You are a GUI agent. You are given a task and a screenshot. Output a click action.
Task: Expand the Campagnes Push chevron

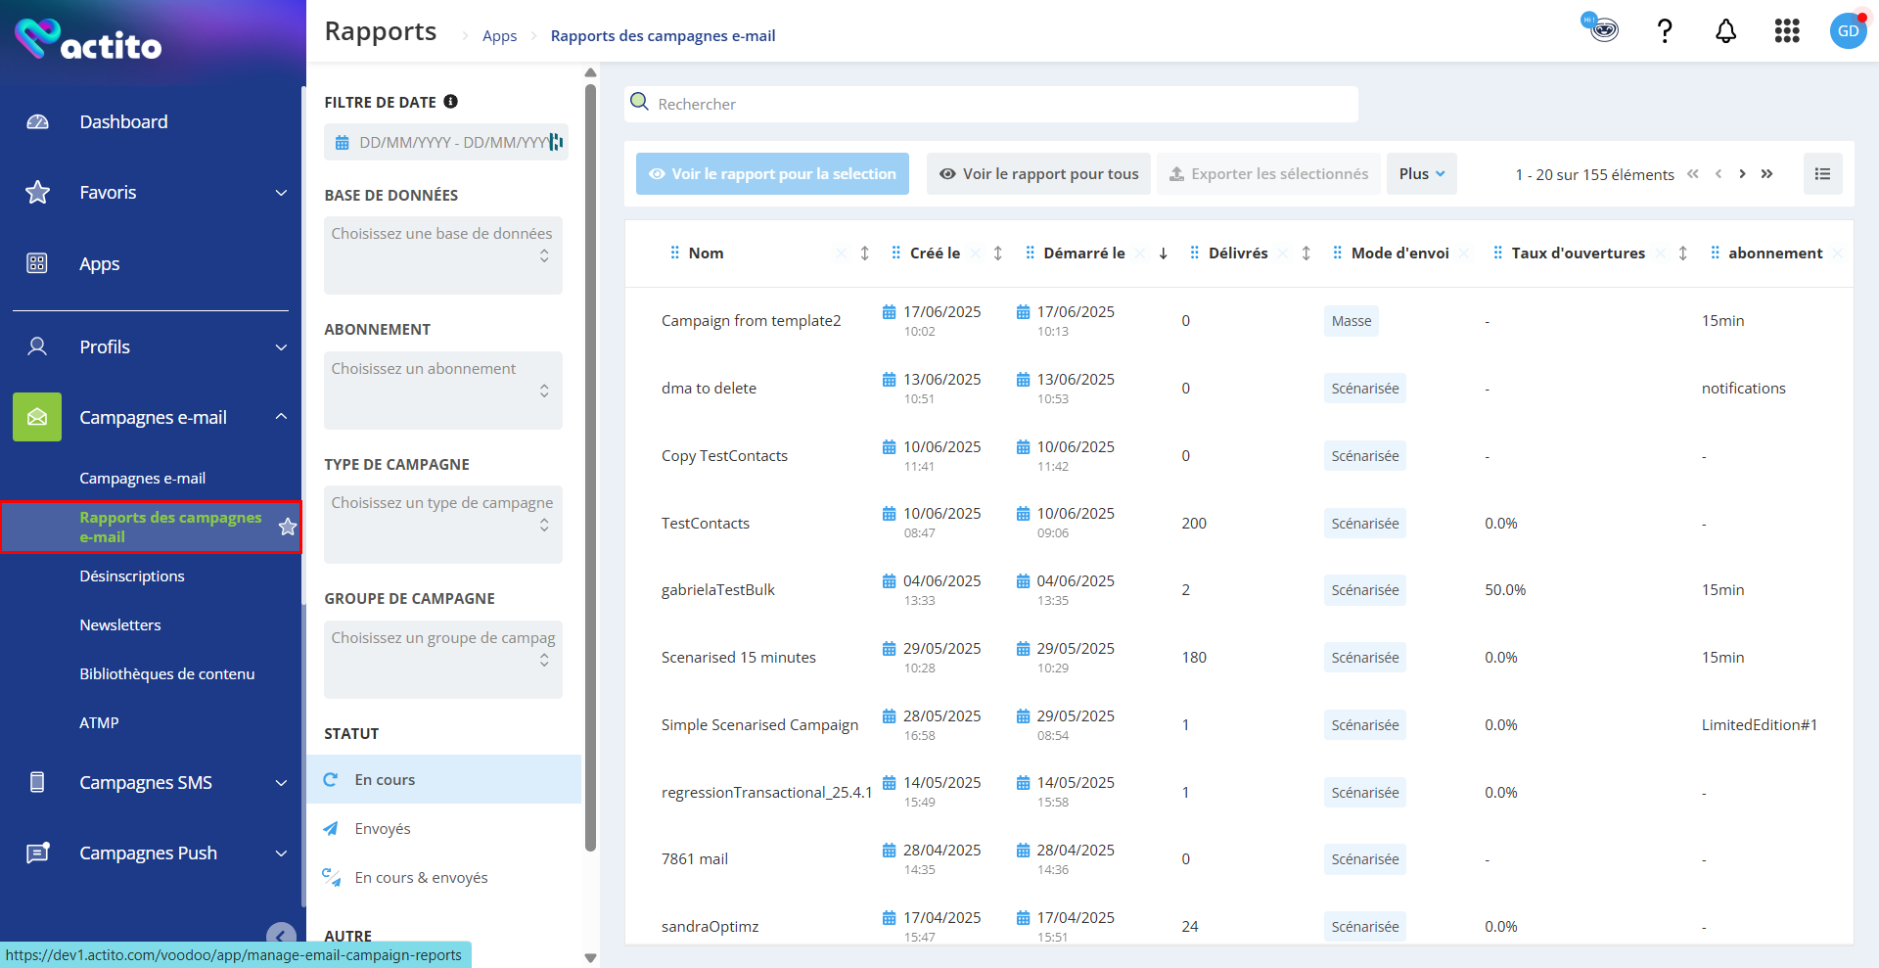[281, 853]
